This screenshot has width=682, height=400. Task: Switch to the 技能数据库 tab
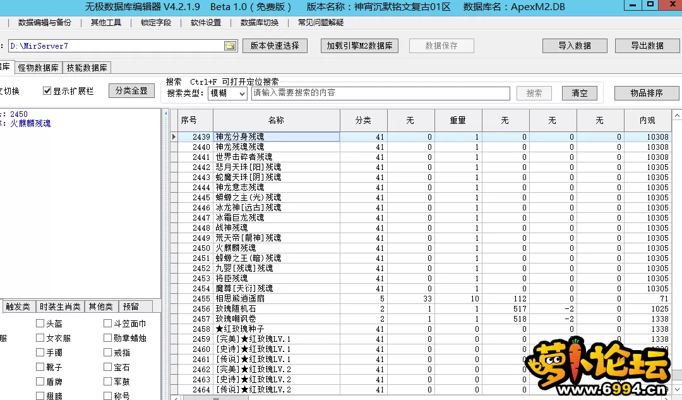click(x=87, y=68)
